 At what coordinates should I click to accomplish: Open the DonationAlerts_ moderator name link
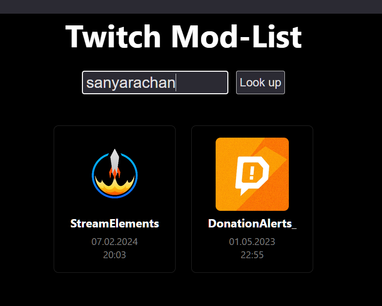[252, 224]
